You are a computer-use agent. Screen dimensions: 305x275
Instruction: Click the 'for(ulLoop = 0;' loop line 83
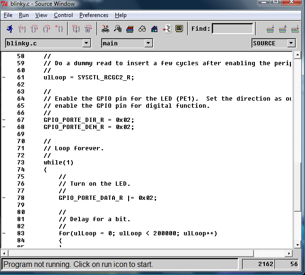[138, 233]
